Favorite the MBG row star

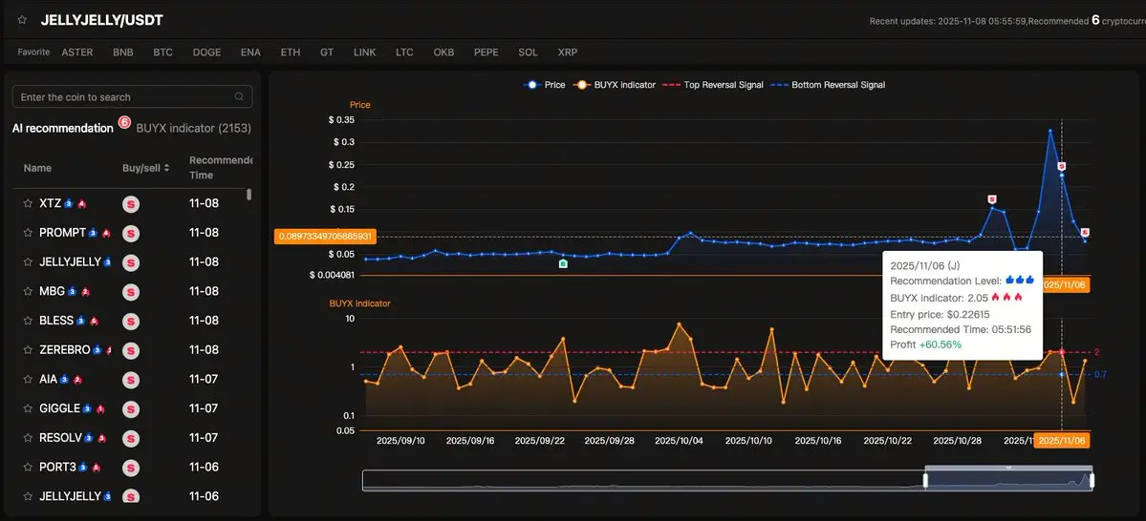[x=28, y=291]
